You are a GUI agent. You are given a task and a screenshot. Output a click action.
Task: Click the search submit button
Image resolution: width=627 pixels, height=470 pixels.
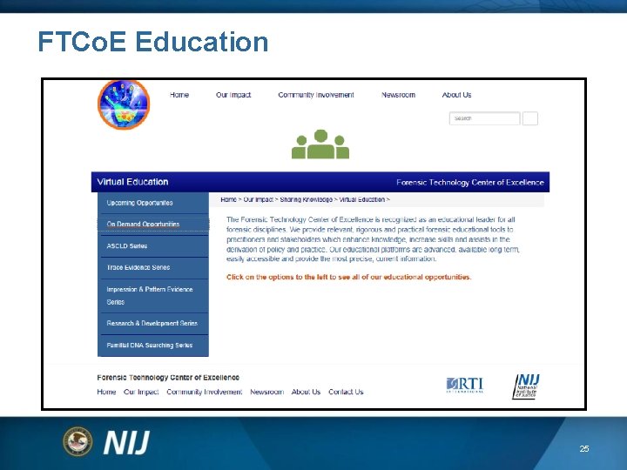pyautogui.click(x=530, y=118)
